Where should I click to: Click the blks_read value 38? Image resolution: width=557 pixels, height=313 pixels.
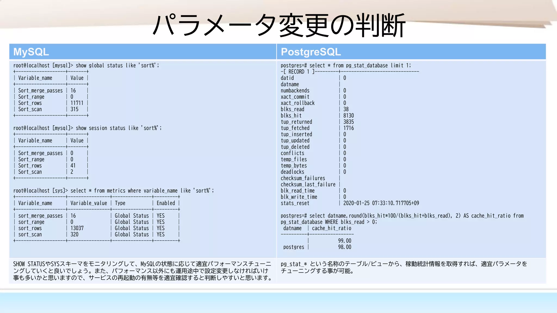pyautogui.click(x=346, y=109)
